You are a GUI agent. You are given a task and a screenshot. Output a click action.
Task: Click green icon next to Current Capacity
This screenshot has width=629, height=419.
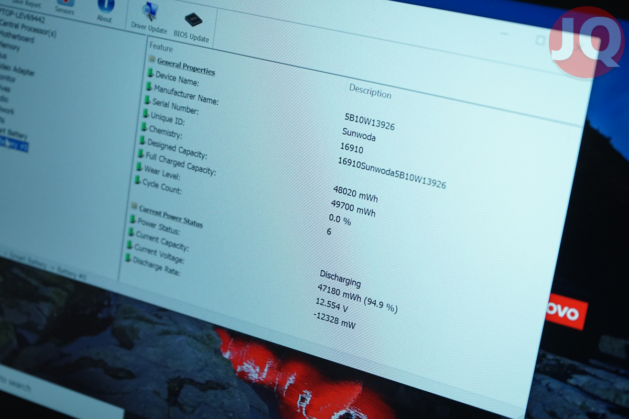[x=131, y=232]
